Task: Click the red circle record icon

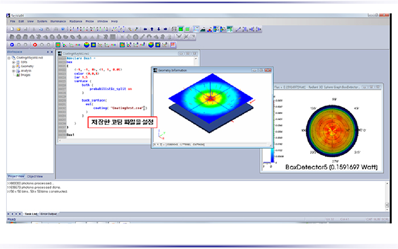Action: pyautogui.click(x=35, y=44)
